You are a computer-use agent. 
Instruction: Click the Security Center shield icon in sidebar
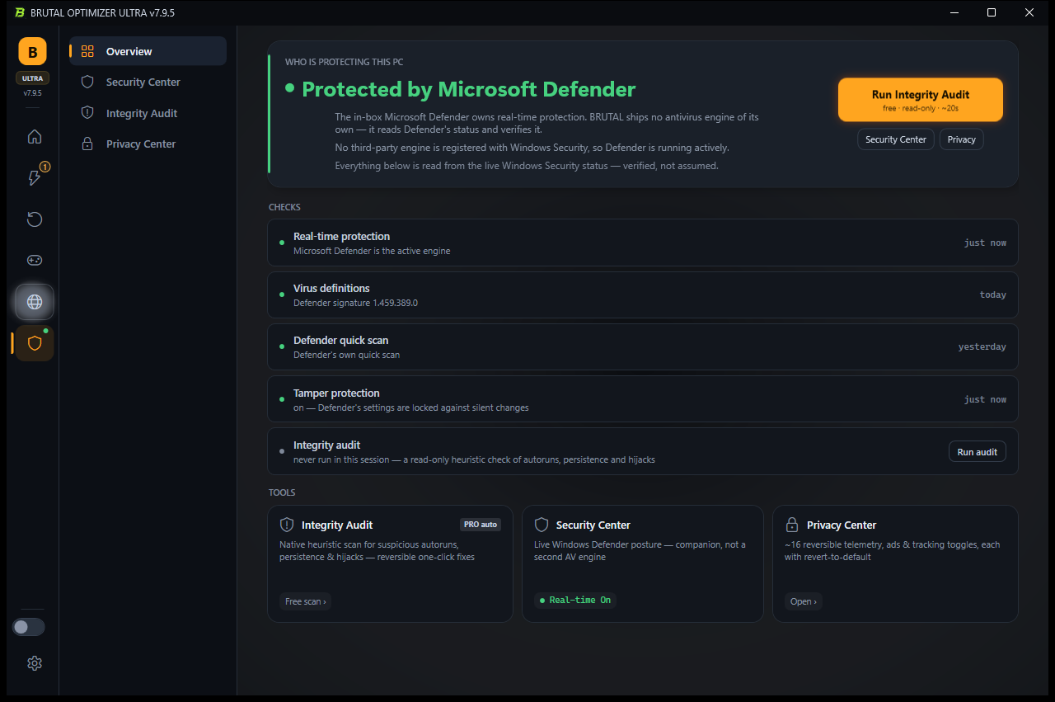click(87, 82)
